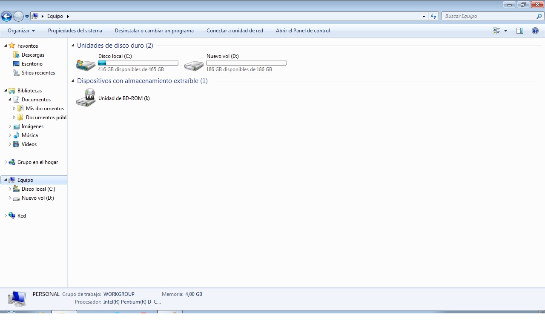Click 186 GB disponibles de 186 GB text
The image size is (545, 327).
pyautogui.click(x=239, y=69)
